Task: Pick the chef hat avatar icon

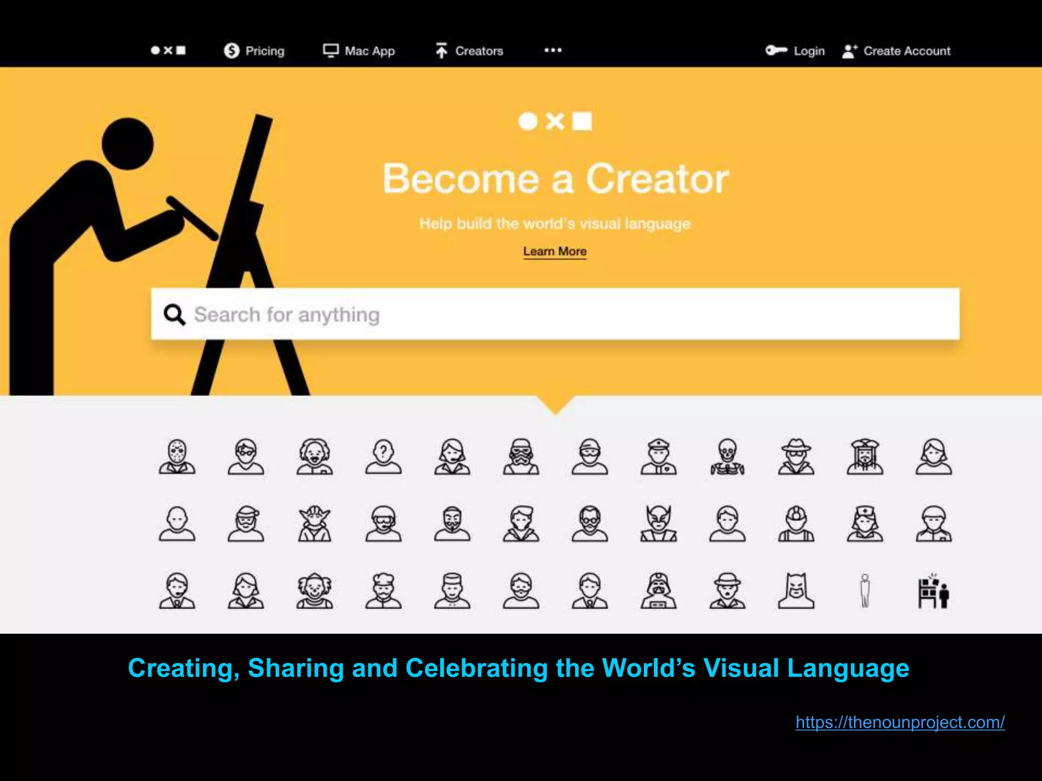Action: [383, 591]
